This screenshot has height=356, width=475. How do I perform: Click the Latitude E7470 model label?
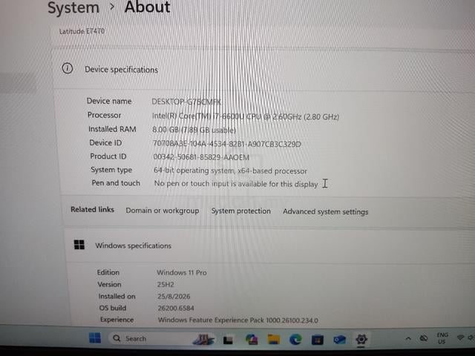coord(82,31)
